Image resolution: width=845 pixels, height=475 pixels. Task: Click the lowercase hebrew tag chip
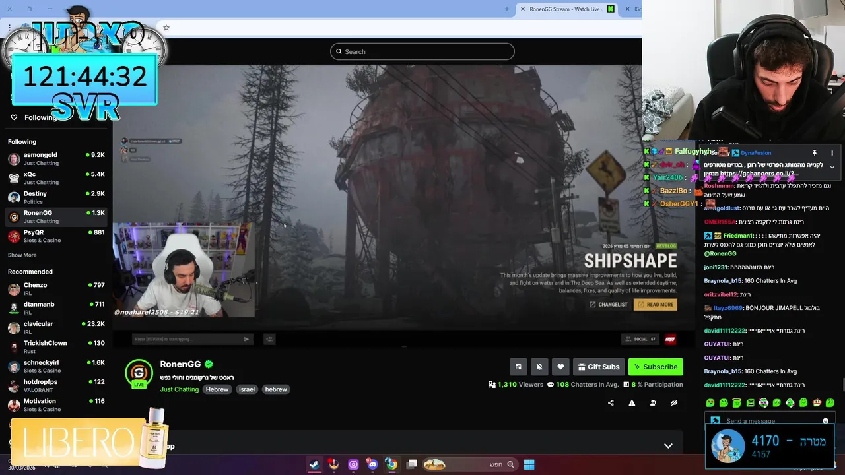coord(276,389)
